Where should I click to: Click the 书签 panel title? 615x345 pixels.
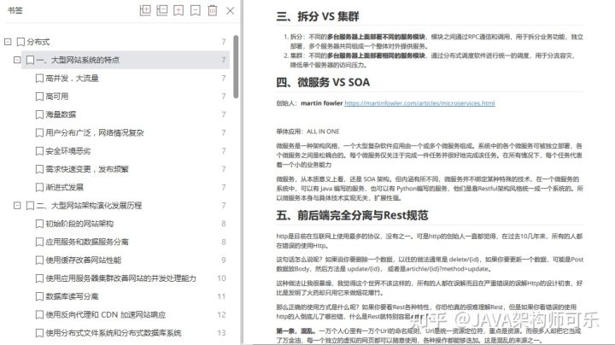[15, 10]
